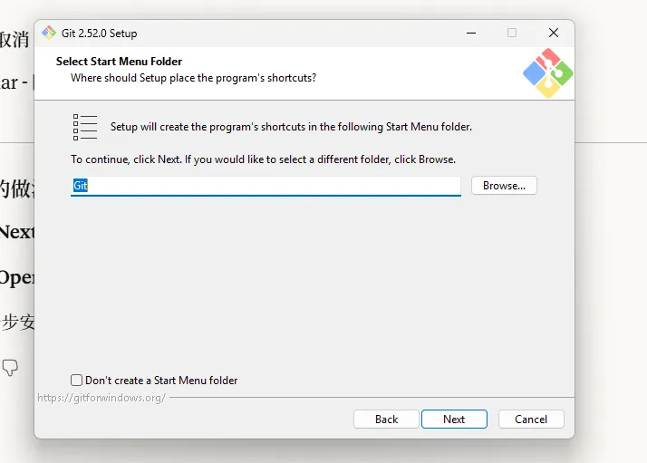
Task: Close the Git 2.52.0 Setup window
Action: [554, 33]
